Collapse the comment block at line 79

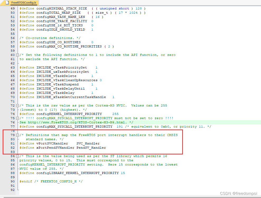[17, 135]
